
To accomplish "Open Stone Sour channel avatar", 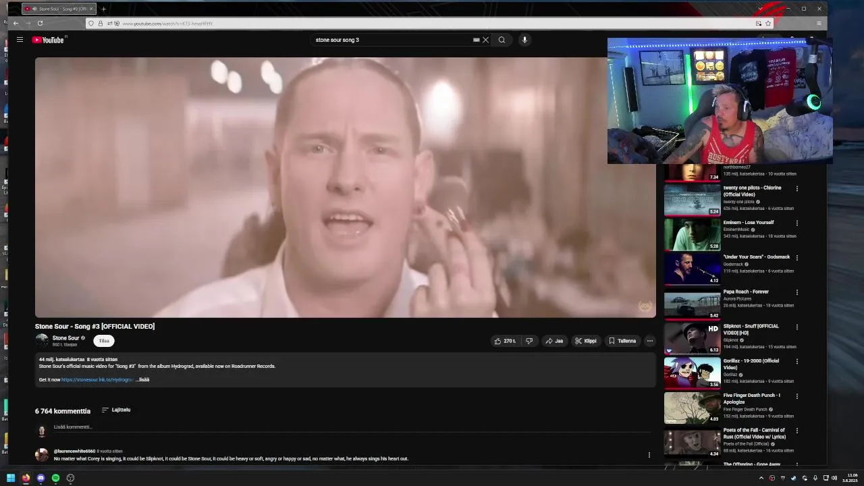I will pos(42,341).
